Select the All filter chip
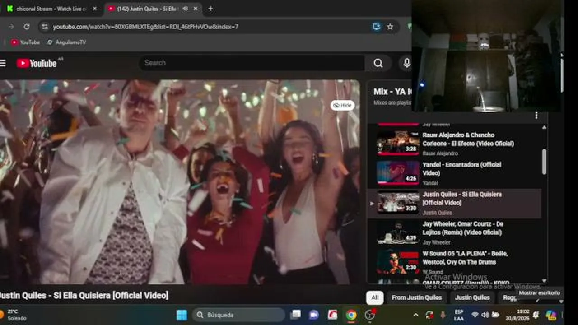Screen dimensions: 578x325 (375, 297)
